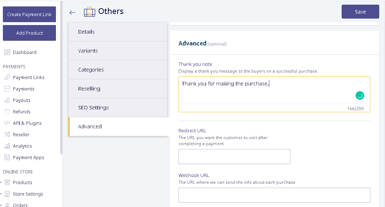Click the Refunds circular arrow icon

(x=7, y=112)
